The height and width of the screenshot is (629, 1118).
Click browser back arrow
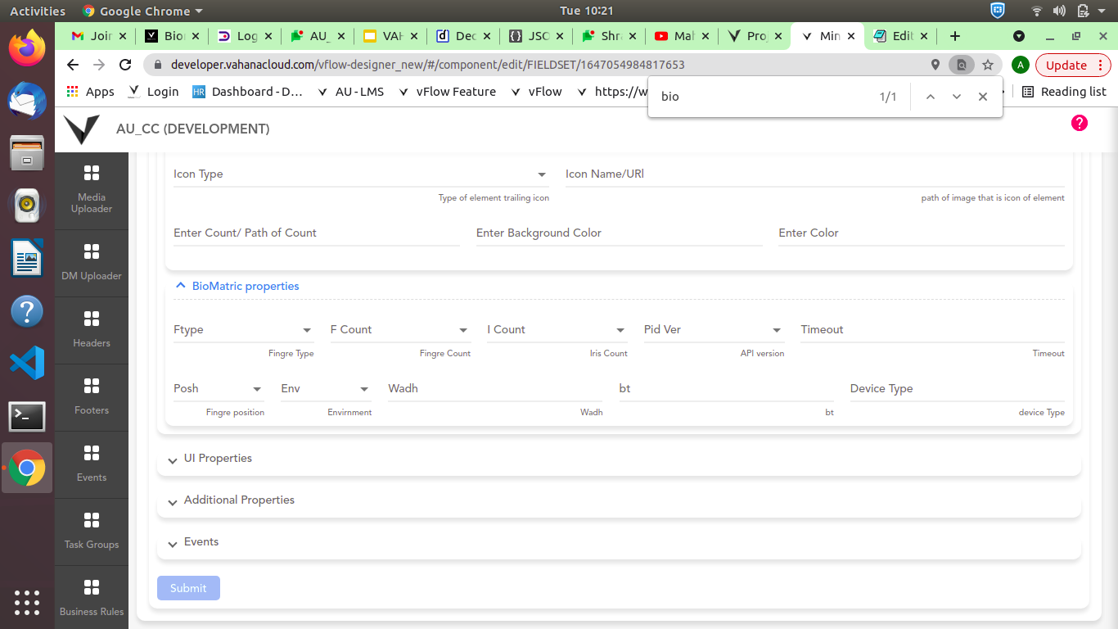pyautogui.click(x=73, y=65)
